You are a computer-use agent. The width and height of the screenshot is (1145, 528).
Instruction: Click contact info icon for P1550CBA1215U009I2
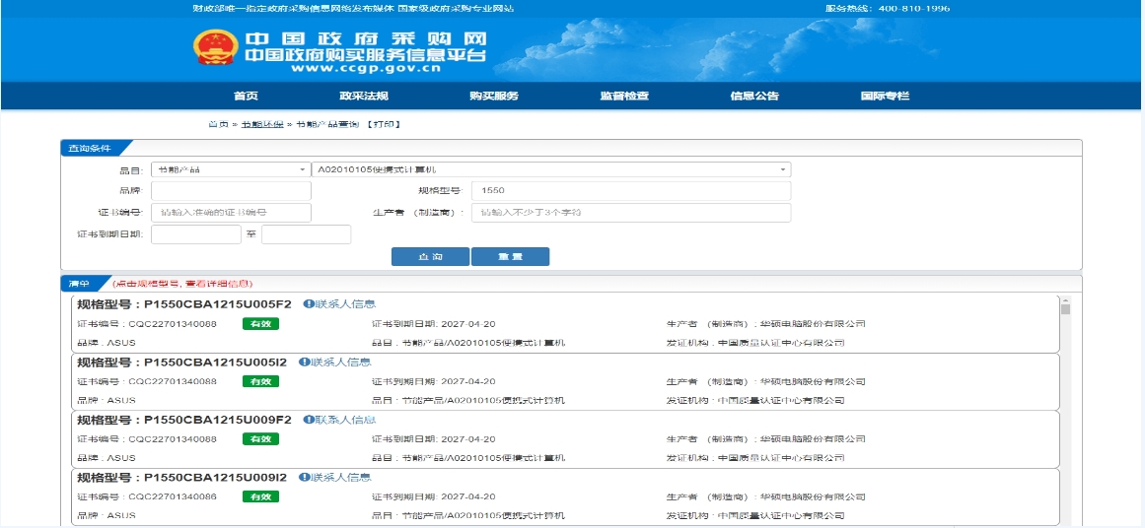point(304,478)
